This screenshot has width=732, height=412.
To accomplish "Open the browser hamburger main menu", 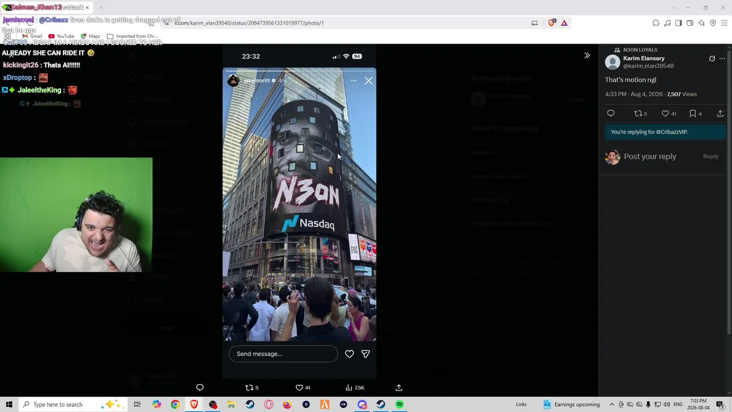I will [x=725, y=23].
